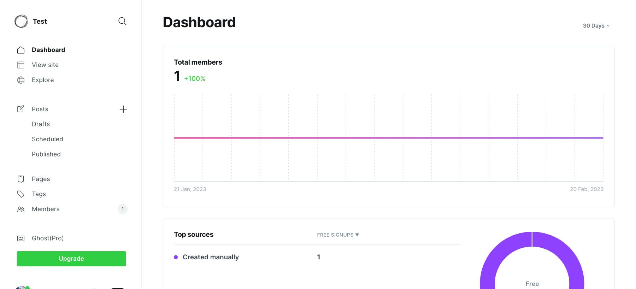Screen dimensions: 636x289
Task: Click the Created manually source row
Action: pos(211,257)
